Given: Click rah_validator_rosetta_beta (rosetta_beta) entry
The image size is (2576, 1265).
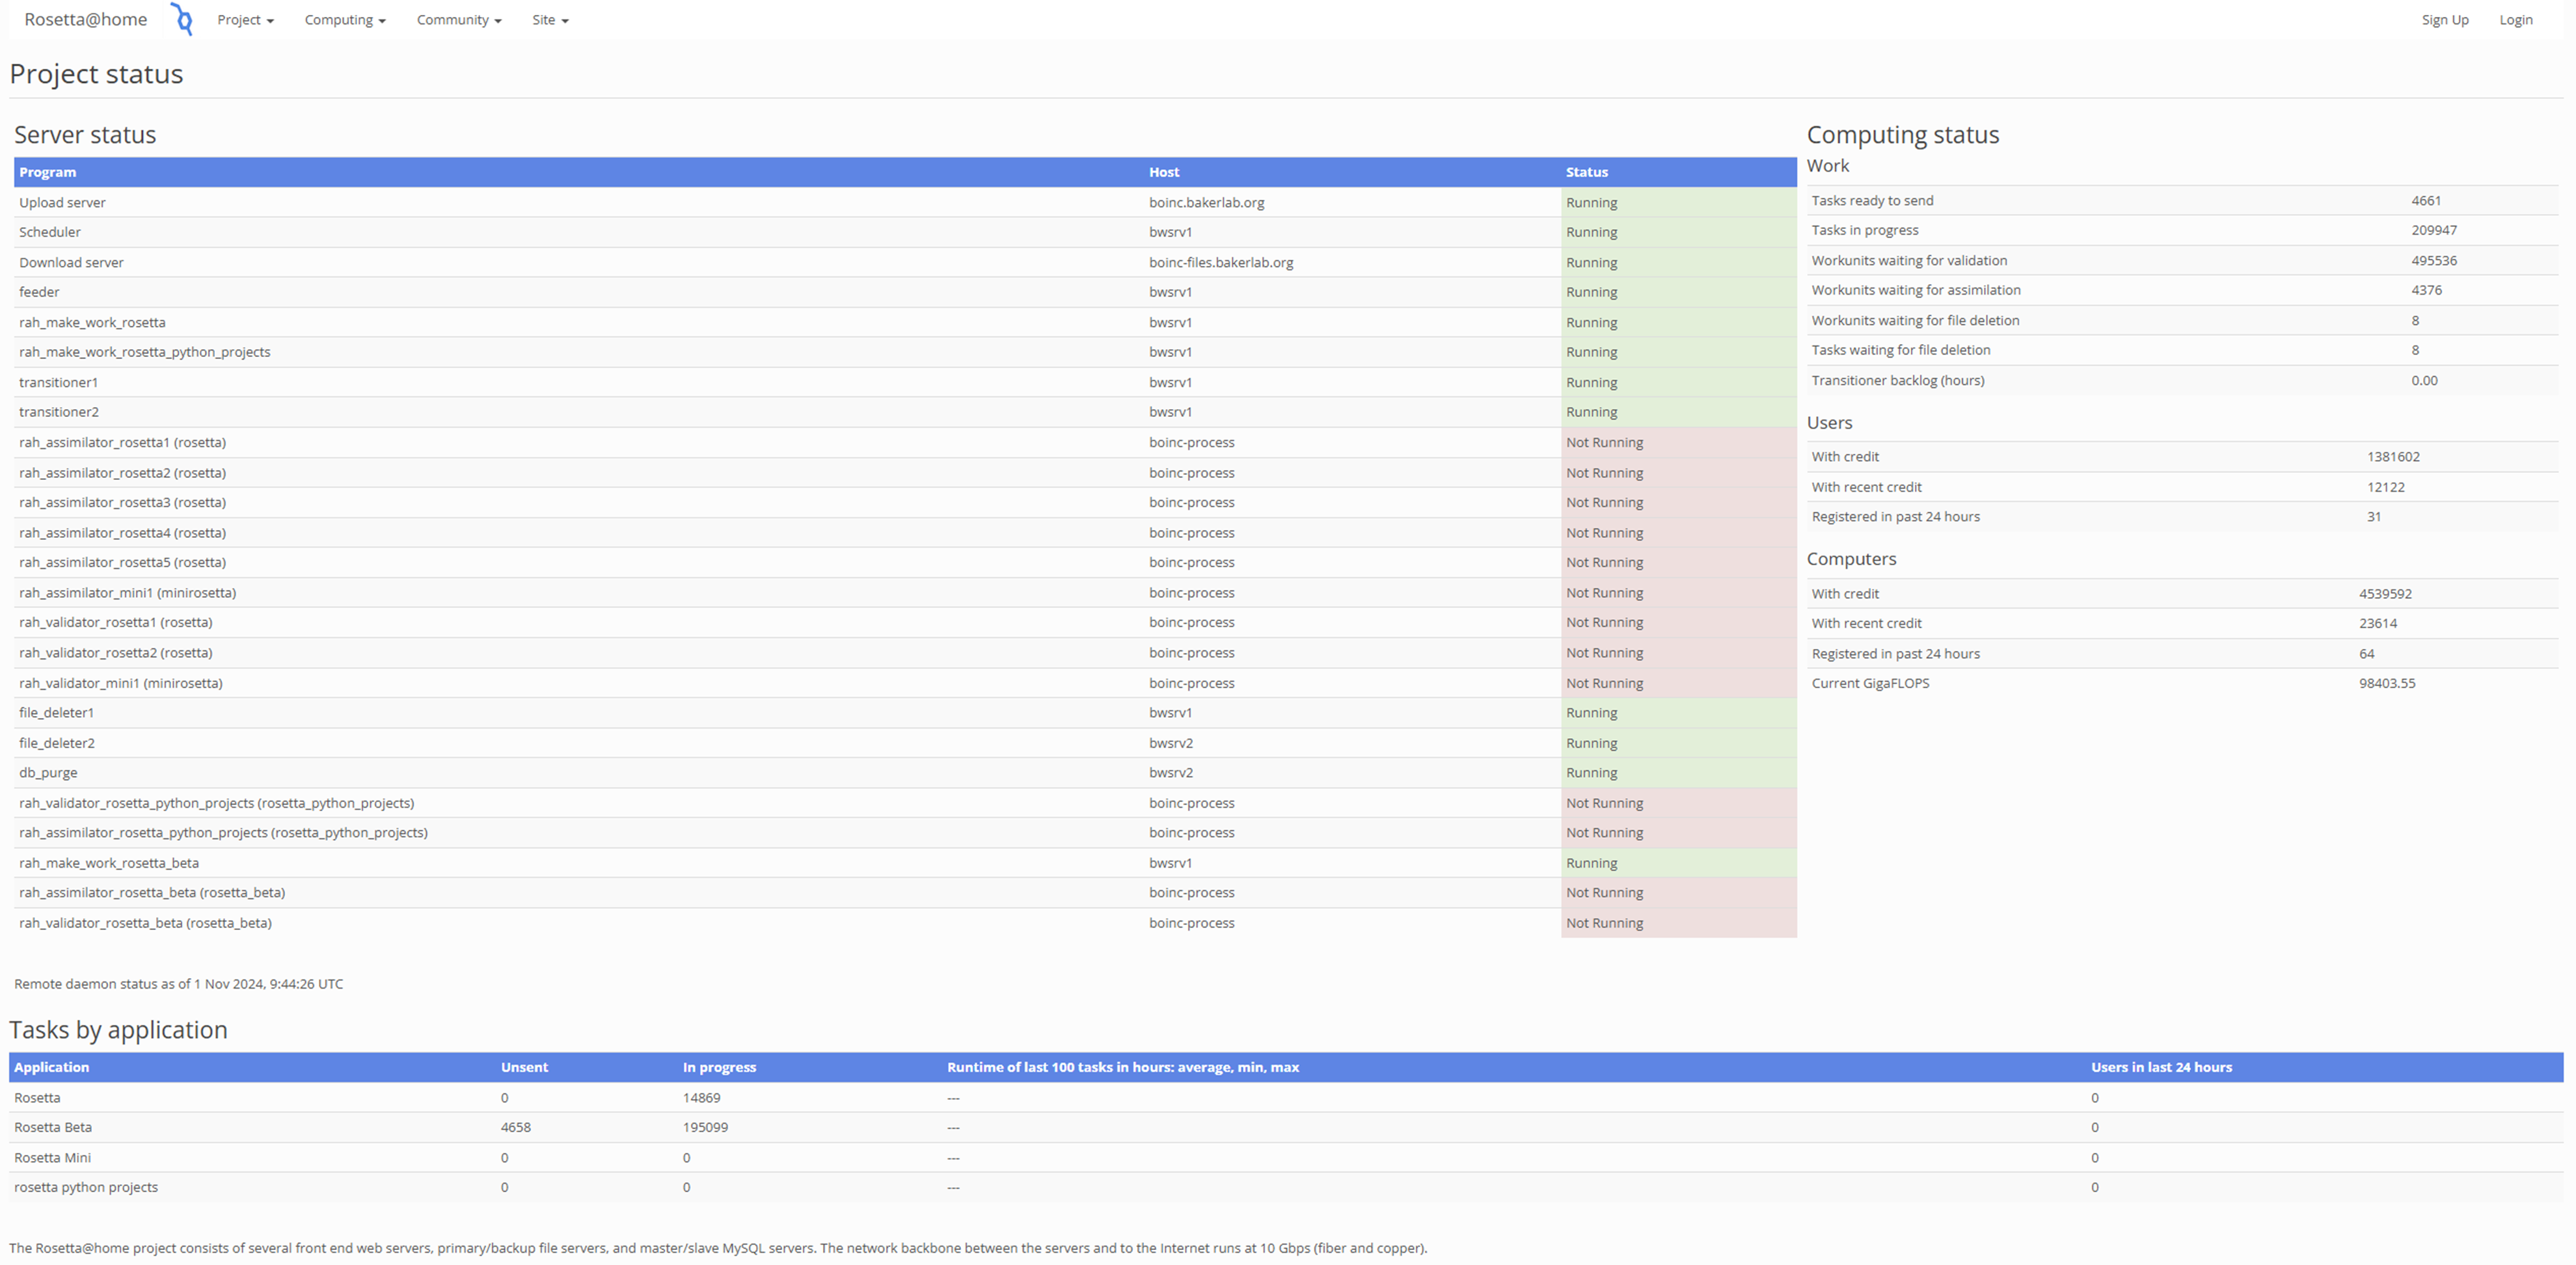Looking at the screenshot, I should coord(145,922).
